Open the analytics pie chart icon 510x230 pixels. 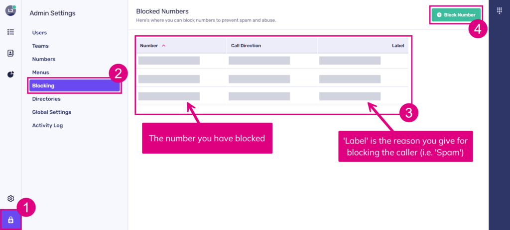click(10, 75)
